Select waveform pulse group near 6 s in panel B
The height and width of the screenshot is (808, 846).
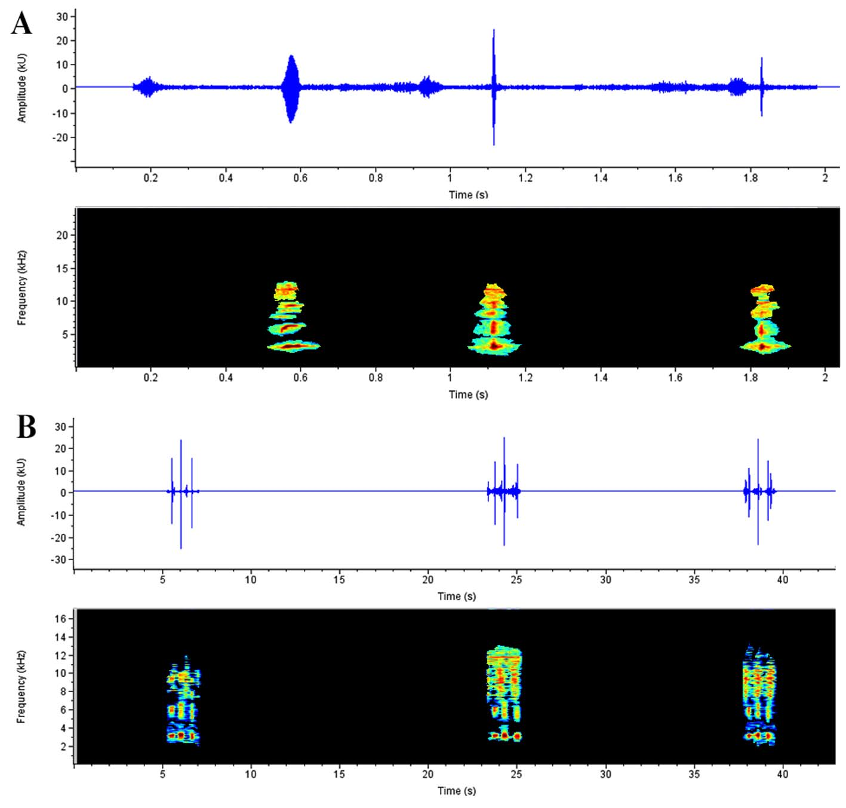[182, 493]
